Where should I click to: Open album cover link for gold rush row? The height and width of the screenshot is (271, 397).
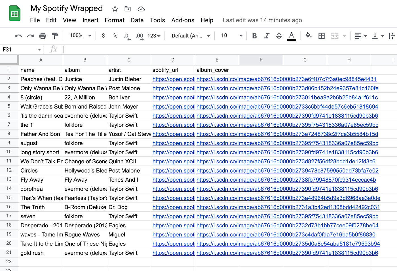287,253
